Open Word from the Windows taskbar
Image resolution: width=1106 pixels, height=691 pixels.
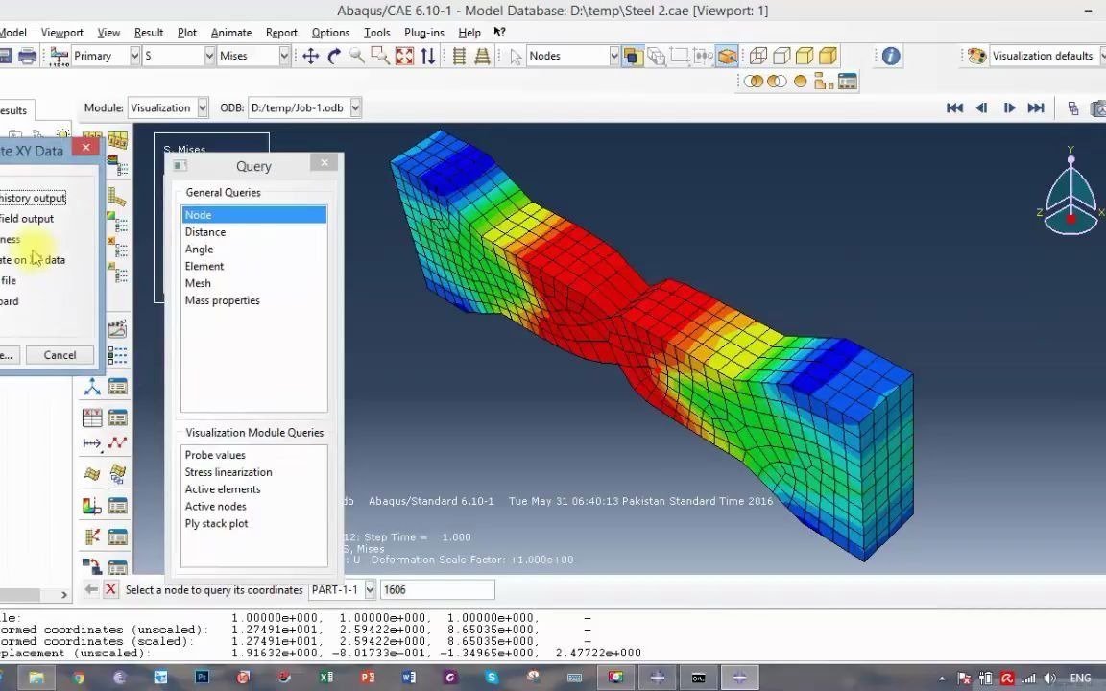click(x=408, y=678)
